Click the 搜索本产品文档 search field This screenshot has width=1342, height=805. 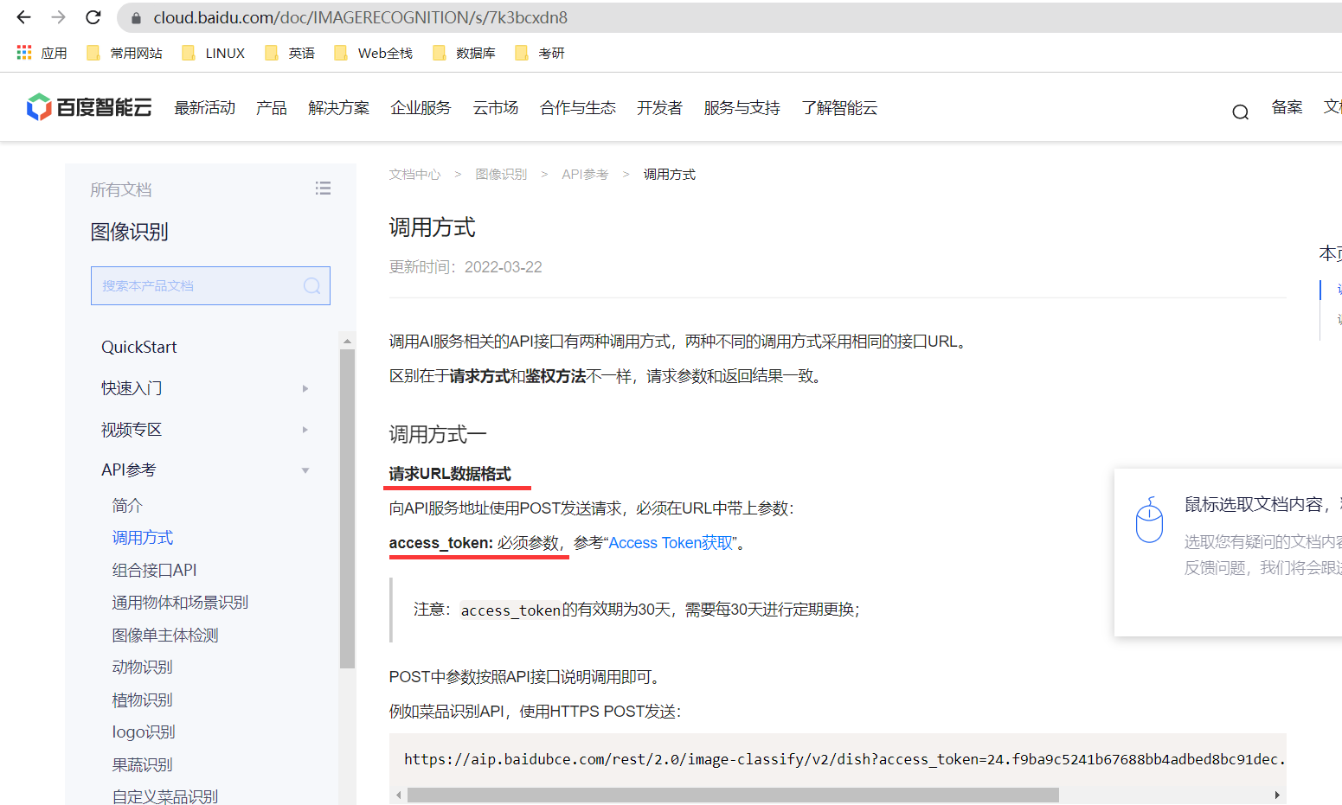pos(210,286)
